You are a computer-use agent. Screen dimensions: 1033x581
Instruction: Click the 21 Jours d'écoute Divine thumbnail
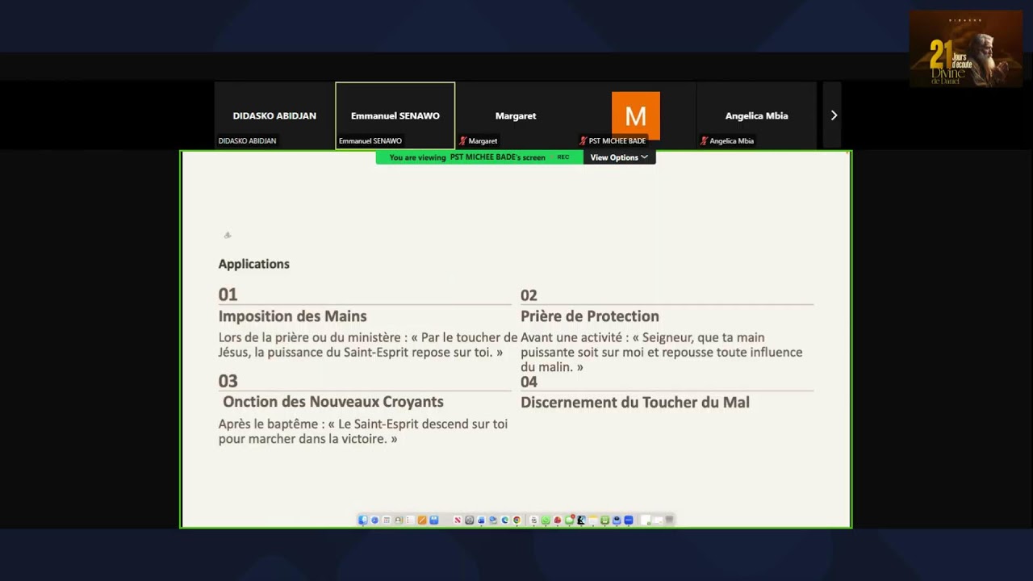(966, 48)
